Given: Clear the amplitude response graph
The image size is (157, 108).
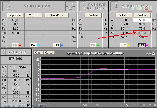Looking at the screenshot, I should click(38, 53).
